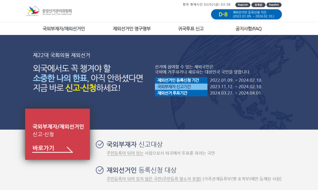318x190 pixels.
Task: Click the date range 2023.11.12. ~ 2024.02.10.
Action: click(x=236, y=87)
